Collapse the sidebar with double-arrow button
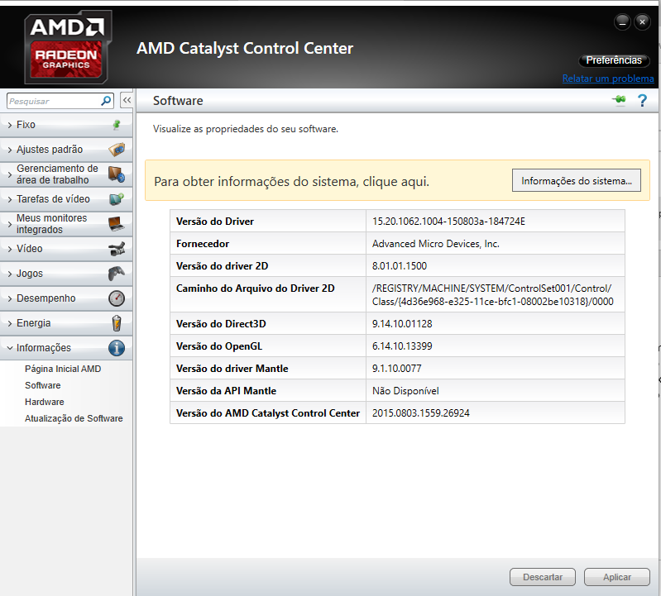Screen dimensions: 661x596 point(127,100)
